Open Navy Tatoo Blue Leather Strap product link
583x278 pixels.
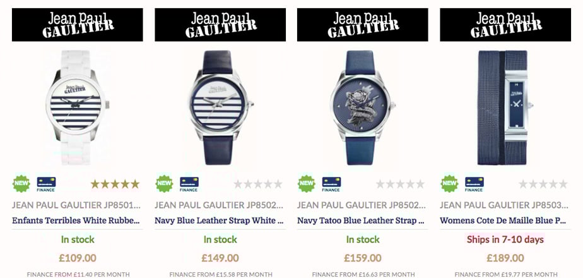(x=361, y=221)
